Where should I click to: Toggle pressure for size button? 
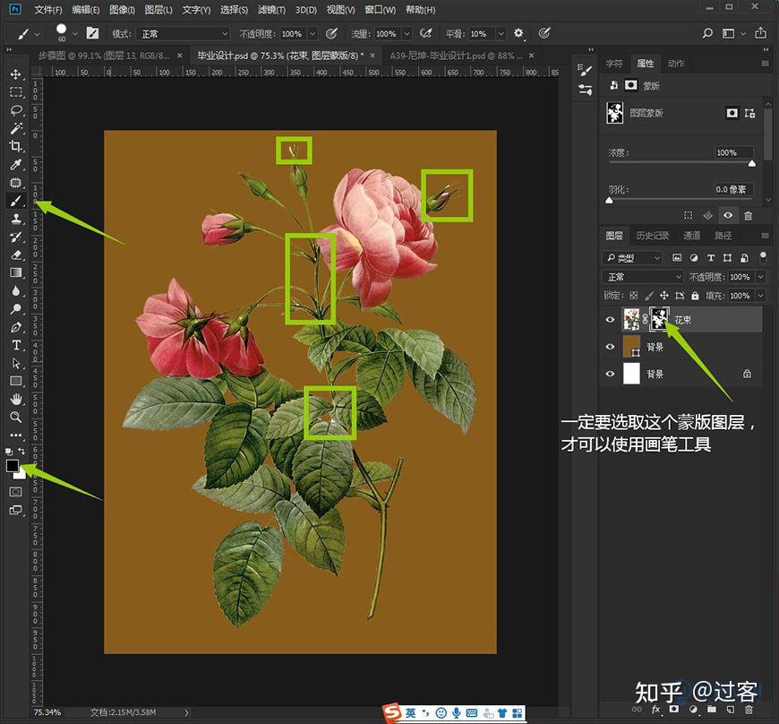point(544,33)
